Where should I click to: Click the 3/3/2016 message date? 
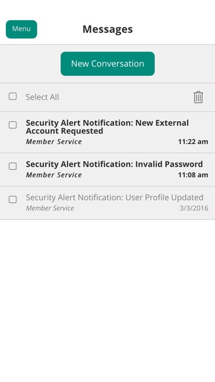(194, 209)
